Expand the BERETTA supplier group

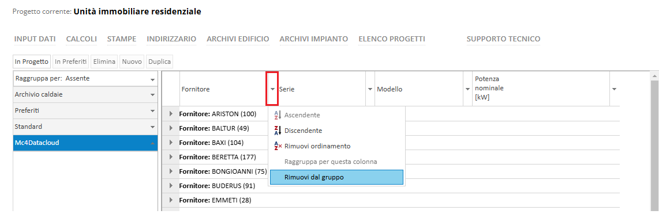(x=171, y=157)
